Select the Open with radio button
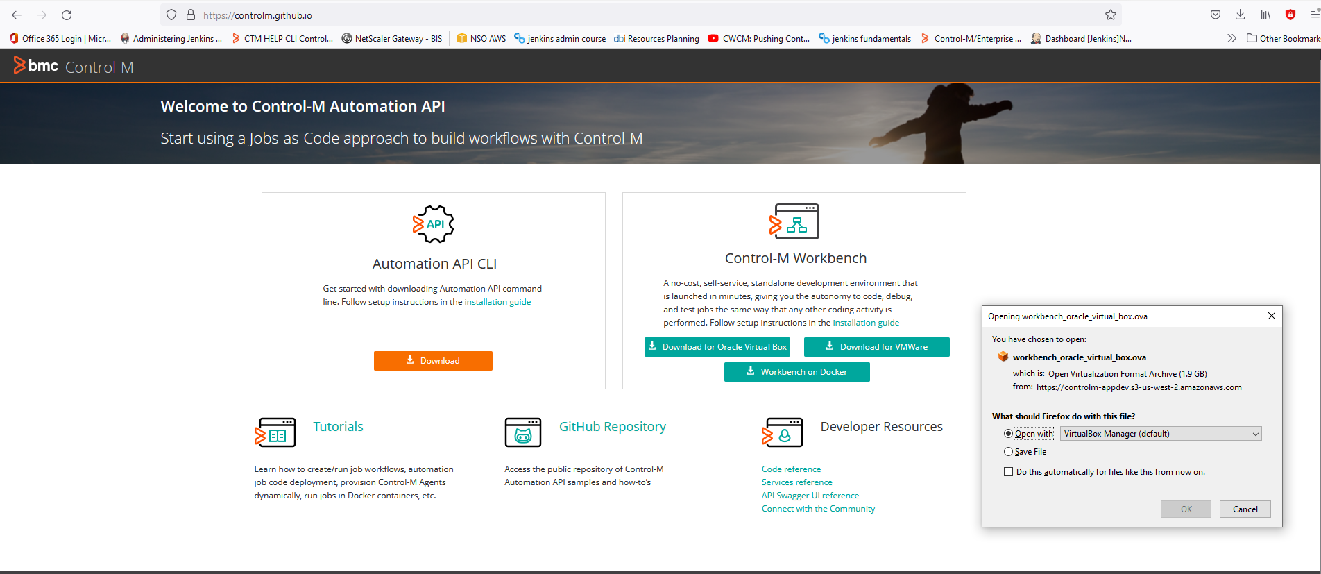 click(1008, 434)
